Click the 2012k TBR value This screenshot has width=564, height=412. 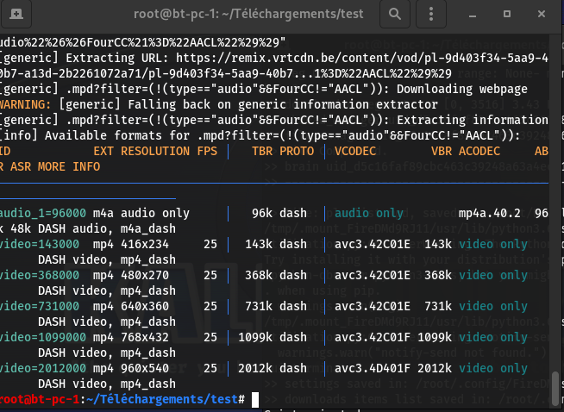tap(255, 368)
